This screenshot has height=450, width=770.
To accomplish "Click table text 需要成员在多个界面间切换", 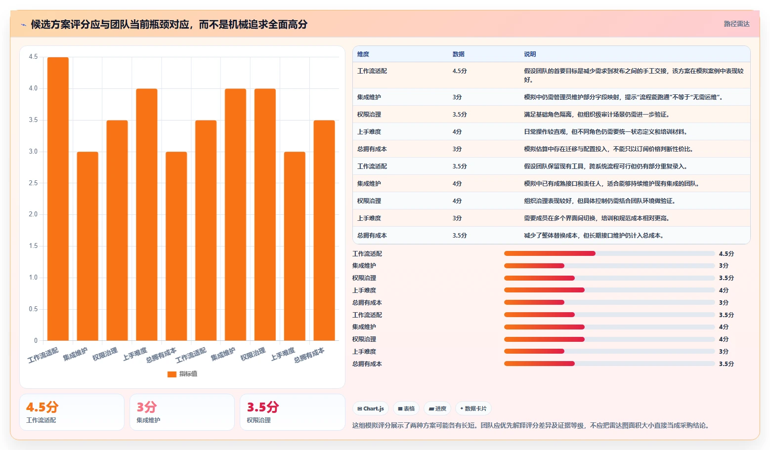I will pos(559,218).
